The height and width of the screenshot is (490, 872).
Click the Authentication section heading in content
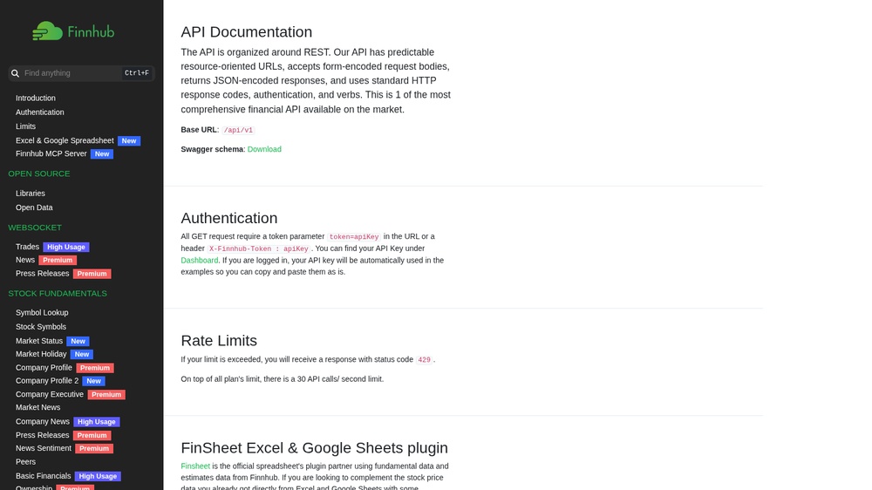coord(229,218)
